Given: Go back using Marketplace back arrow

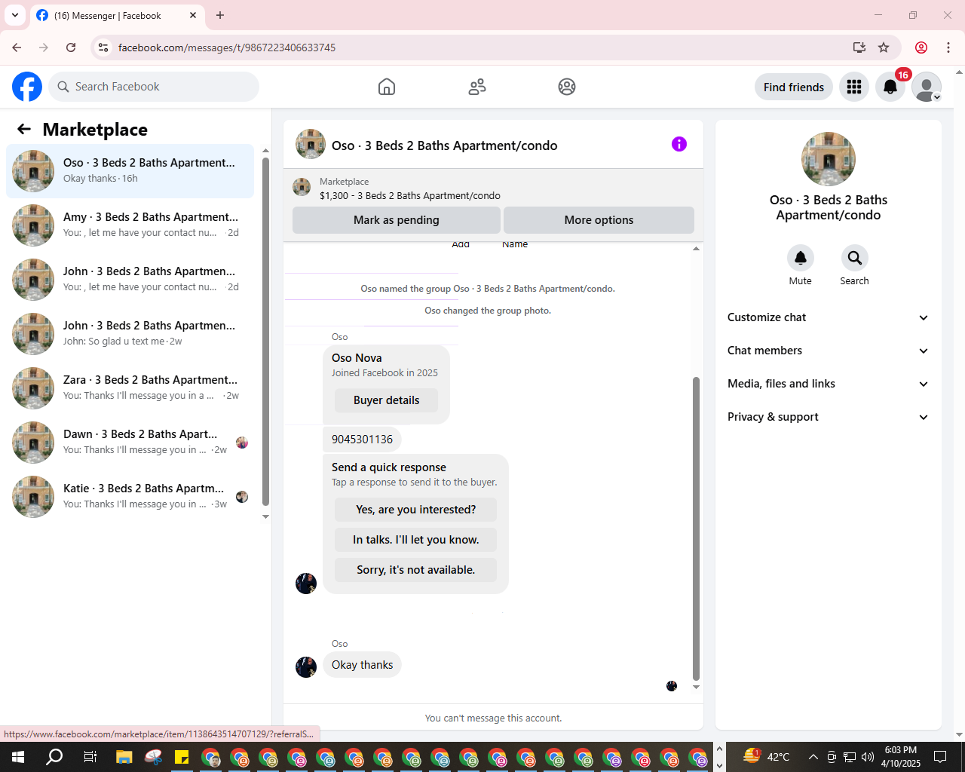Looking at the screenshot, I should [x=24, y=129].
